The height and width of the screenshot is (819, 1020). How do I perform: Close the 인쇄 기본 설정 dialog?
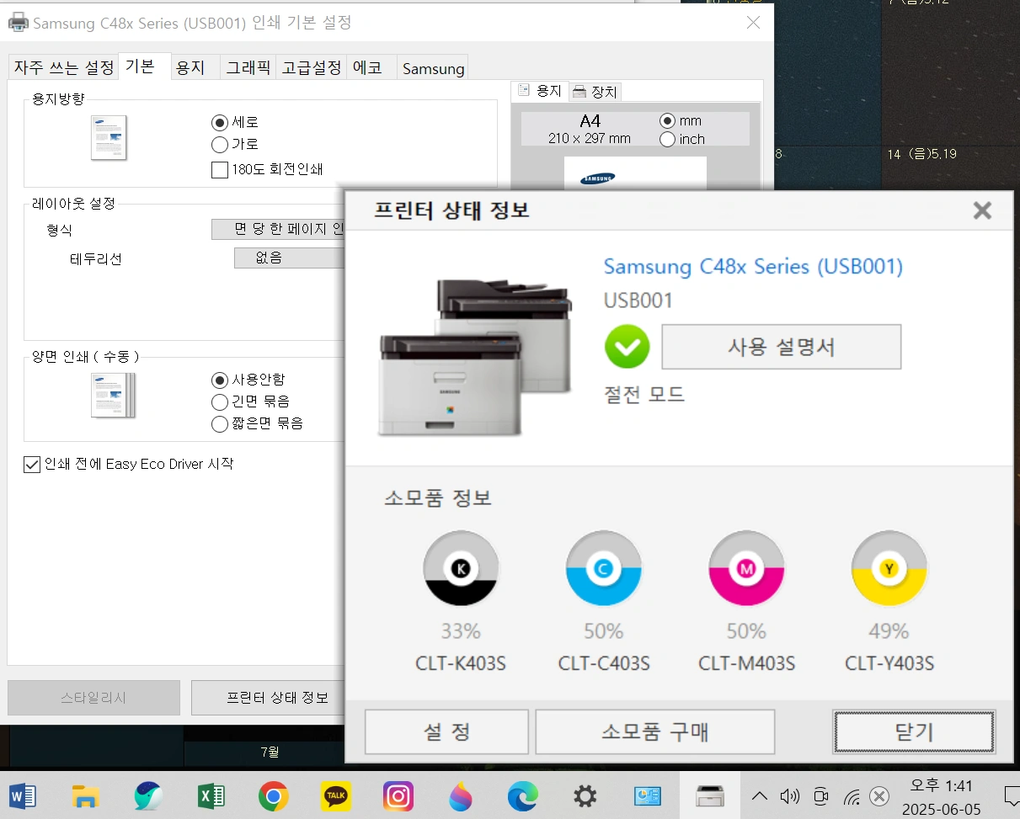(754, 23)
